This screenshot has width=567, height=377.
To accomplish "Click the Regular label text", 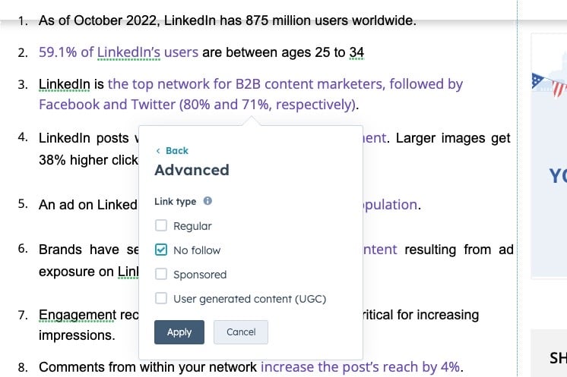I will [x=192, y=226].
